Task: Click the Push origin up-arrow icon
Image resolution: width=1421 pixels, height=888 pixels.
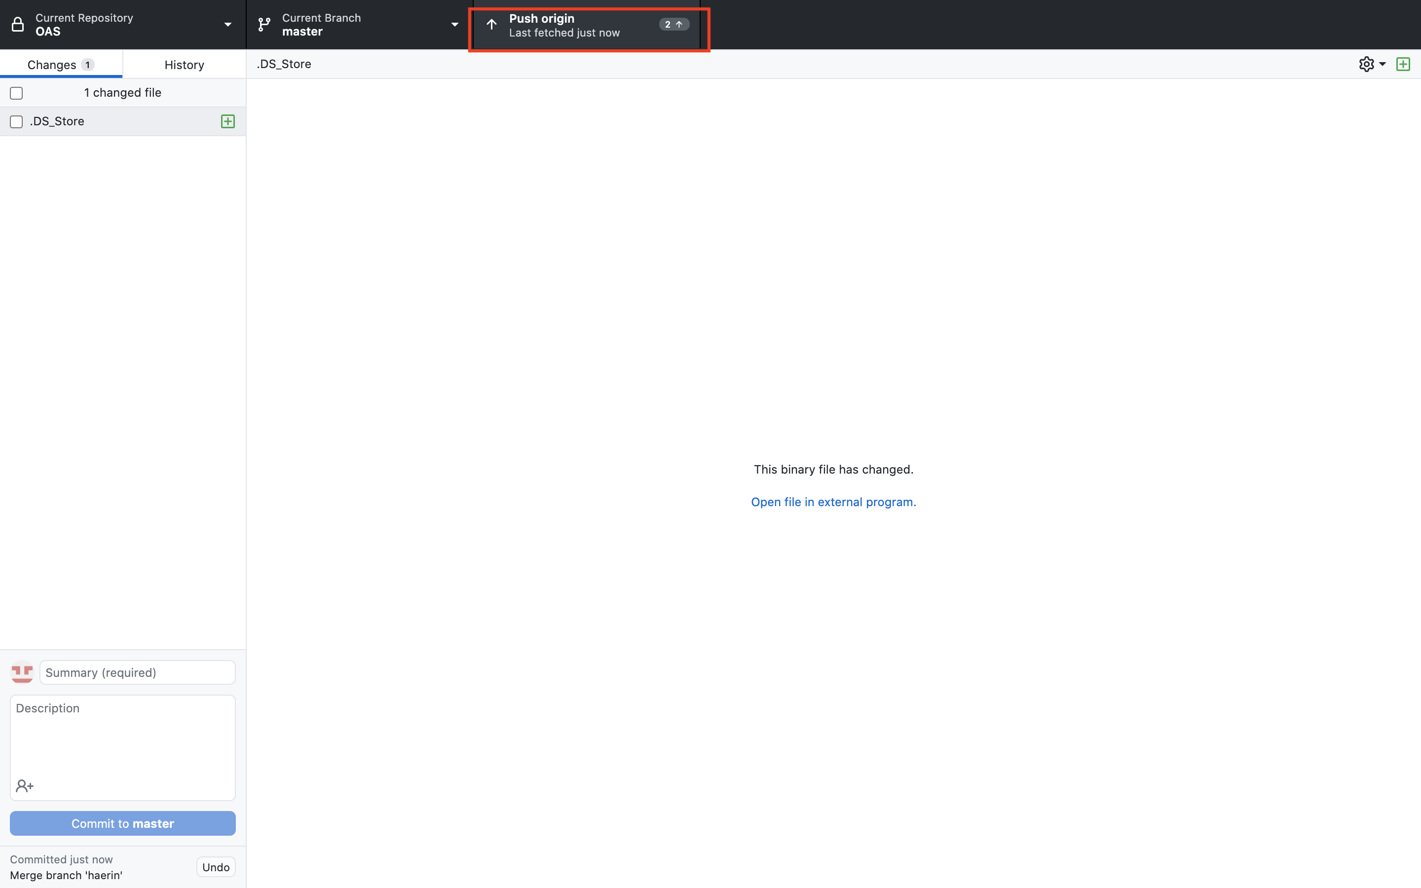Action: point(491,25)
